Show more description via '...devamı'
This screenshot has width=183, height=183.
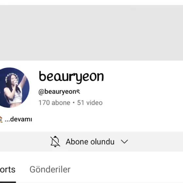pyautogui.click(x=18, y=119)
